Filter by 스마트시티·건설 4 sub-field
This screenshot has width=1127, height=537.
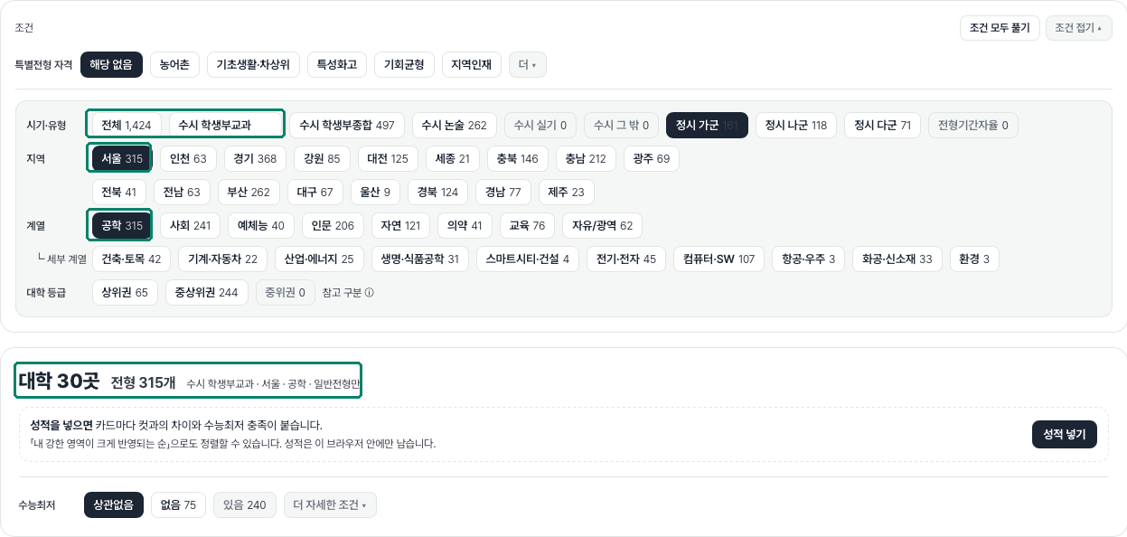(528, 259)
